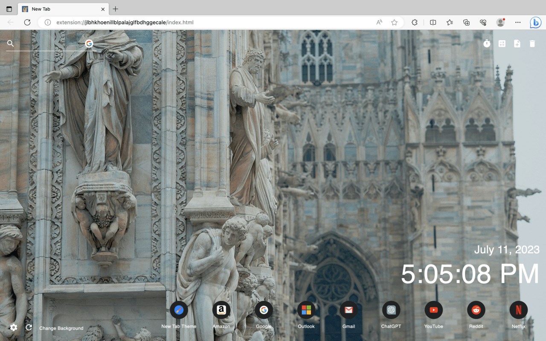546x341 pixels.
Task: Open the calculator widget
Action: tap(502, 43)
